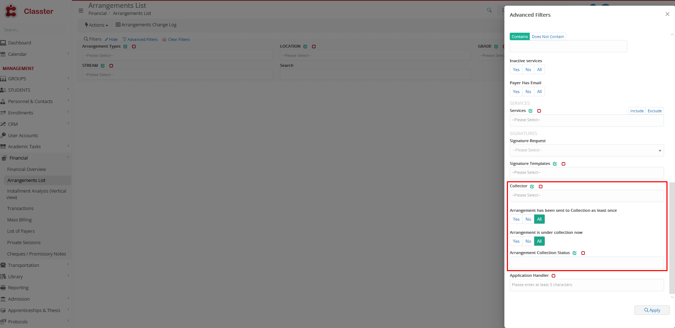Open the Services select field
The width and height of the screenshot is (675, 328).
click(x=586, y=120)
